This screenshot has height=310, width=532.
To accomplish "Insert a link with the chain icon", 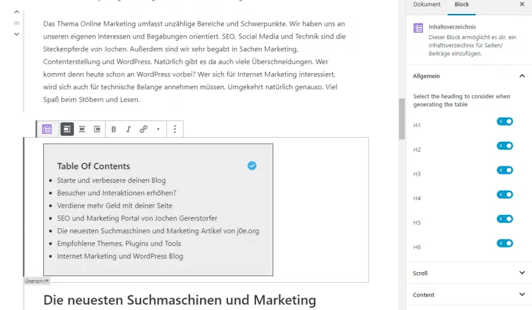I will pyautogui.click(x=143, y=129).
